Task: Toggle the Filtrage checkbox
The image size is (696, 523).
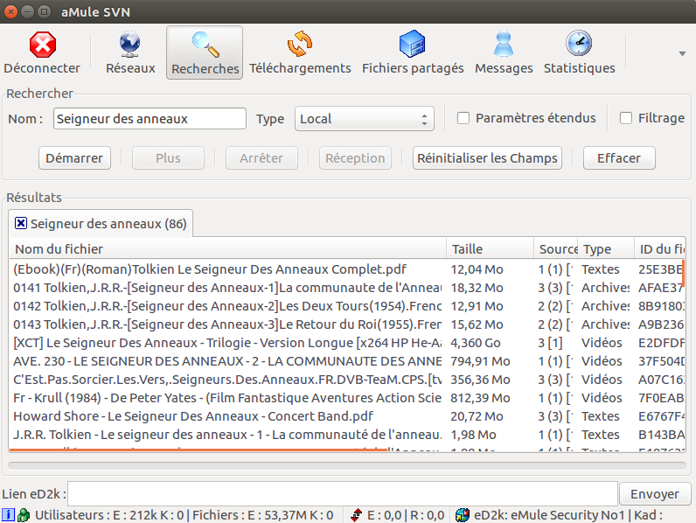Action: [x=626, y=118]
